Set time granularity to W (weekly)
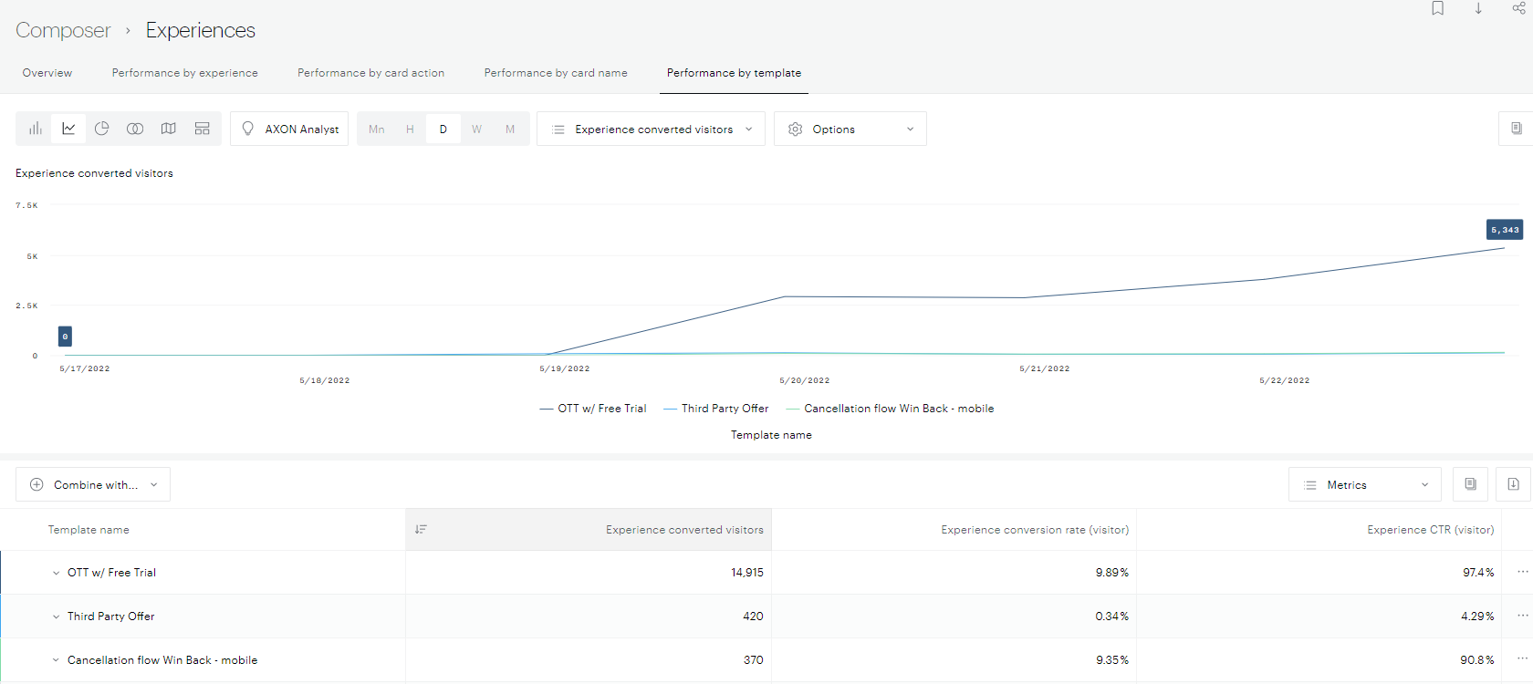This screenshot has width=1533, height=684. click(476, 130)
